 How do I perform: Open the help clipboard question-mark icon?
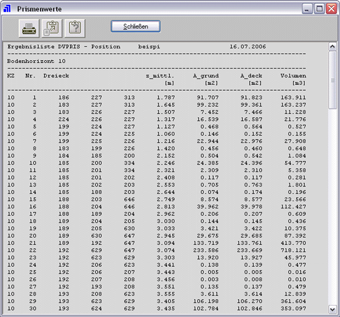pyautogui.click(x=75, y=28)
